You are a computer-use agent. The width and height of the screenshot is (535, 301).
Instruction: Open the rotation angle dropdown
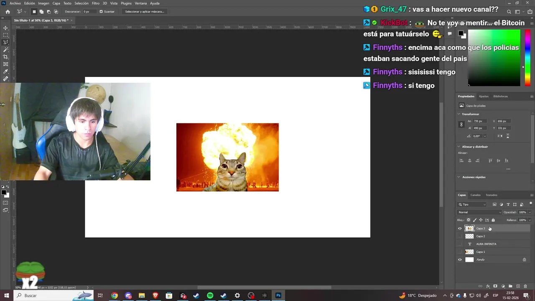click(485, 136)
